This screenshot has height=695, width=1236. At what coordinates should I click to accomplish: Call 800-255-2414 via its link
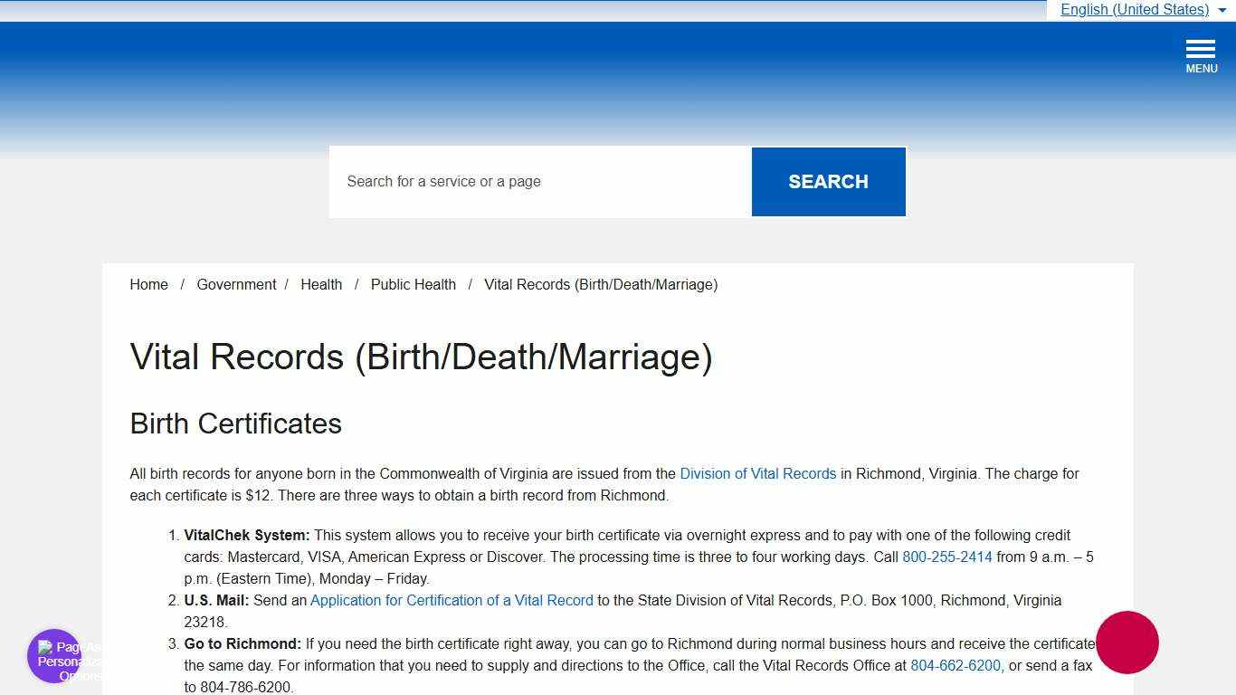coord(946,557)
